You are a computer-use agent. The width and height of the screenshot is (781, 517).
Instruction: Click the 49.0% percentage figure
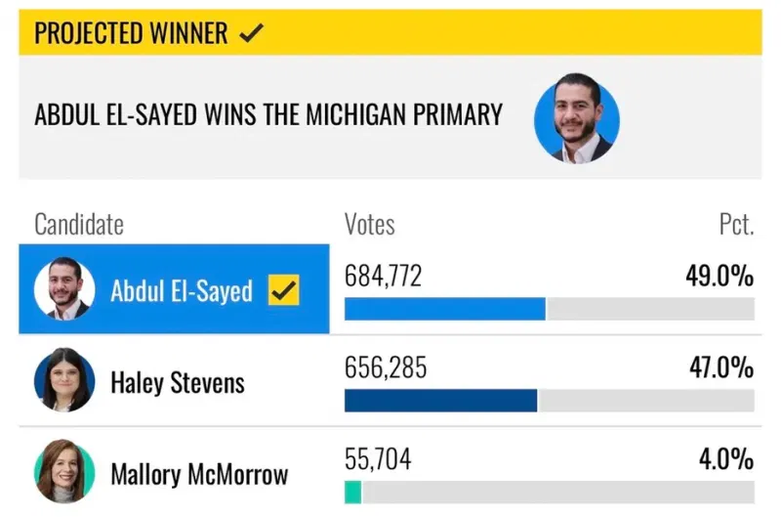pyautogui.click(x=719, y=276)
